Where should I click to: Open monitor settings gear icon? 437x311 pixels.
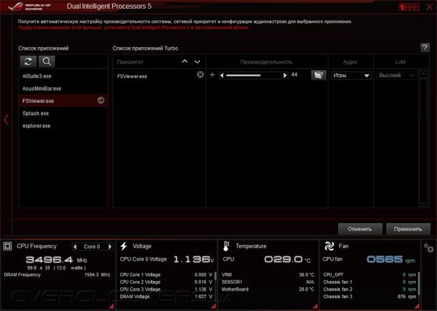pyautogui.click(x=429, y=248)
